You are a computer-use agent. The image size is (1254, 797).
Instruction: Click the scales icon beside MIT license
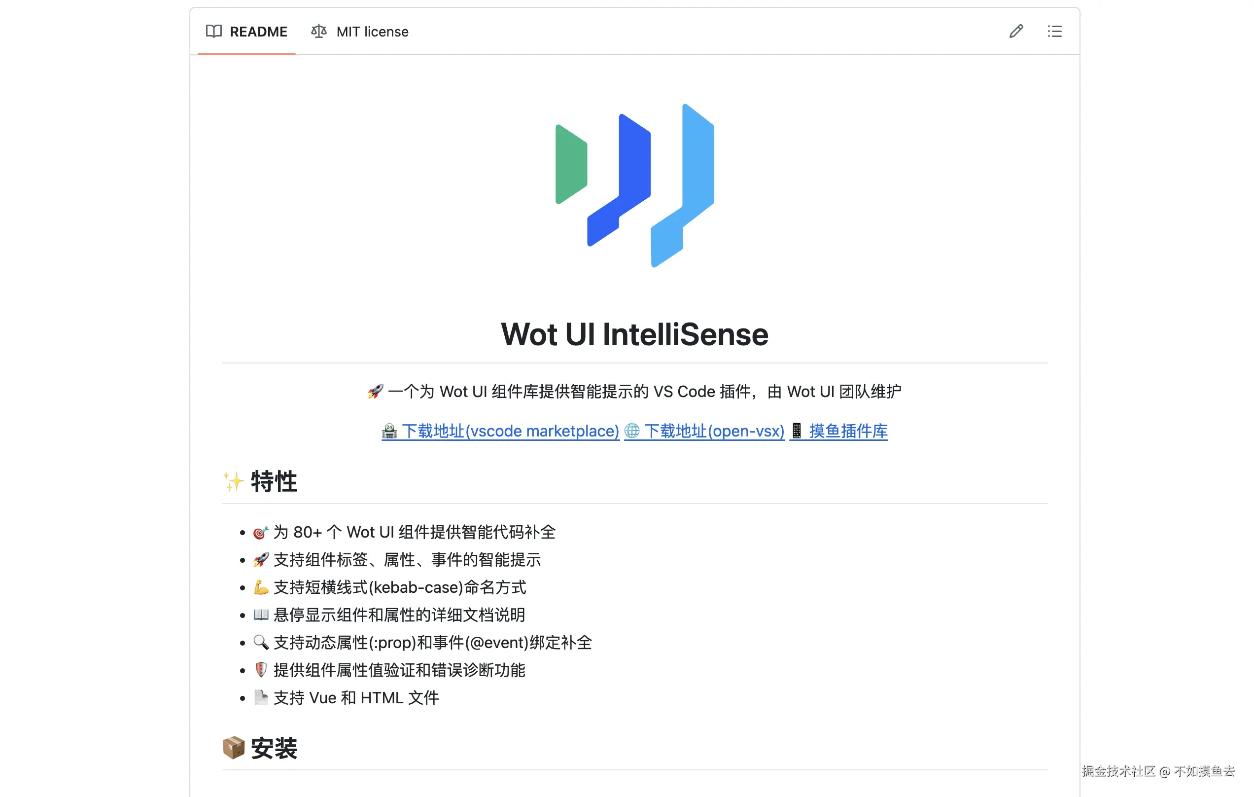coord(319,31)
